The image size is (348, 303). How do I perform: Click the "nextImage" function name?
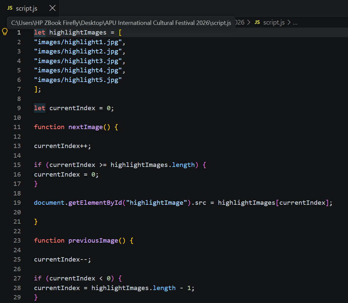click(85, 127)
